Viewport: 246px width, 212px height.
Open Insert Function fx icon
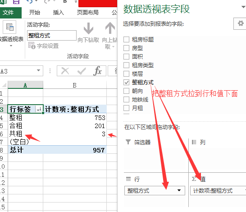[97, 71]
